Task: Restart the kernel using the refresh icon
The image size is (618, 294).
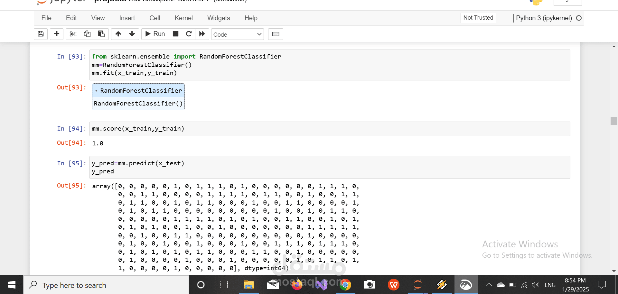Action: pos(189,34)
